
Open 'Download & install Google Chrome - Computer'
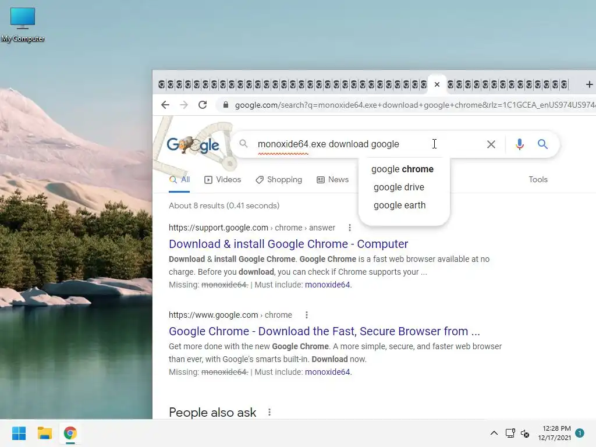(x=289, y=244)
